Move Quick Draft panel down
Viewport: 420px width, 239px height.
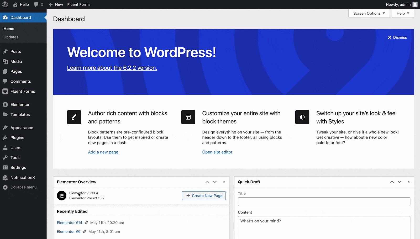point(400,182)
